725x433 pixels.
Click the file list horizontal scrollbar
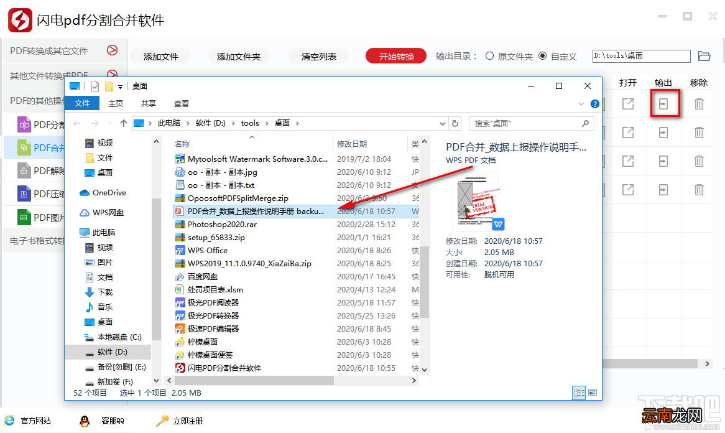point(254,380)
